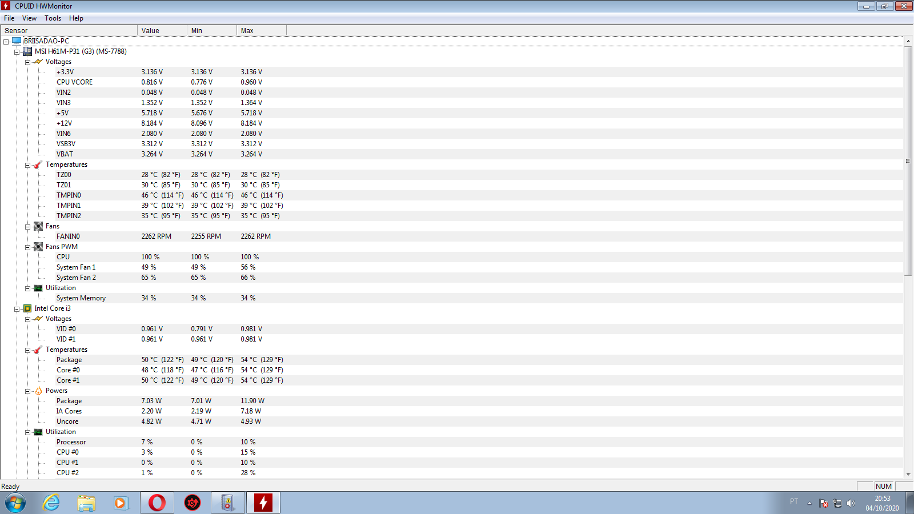Click the PT language indicator
This screenshot has height=514, width=914.
[x=794, y=501]
